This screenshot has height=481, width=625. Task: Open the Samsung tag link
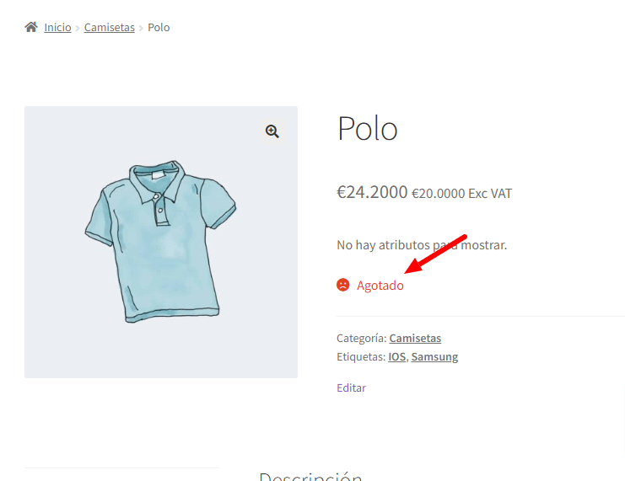click(x=434, y=357)
